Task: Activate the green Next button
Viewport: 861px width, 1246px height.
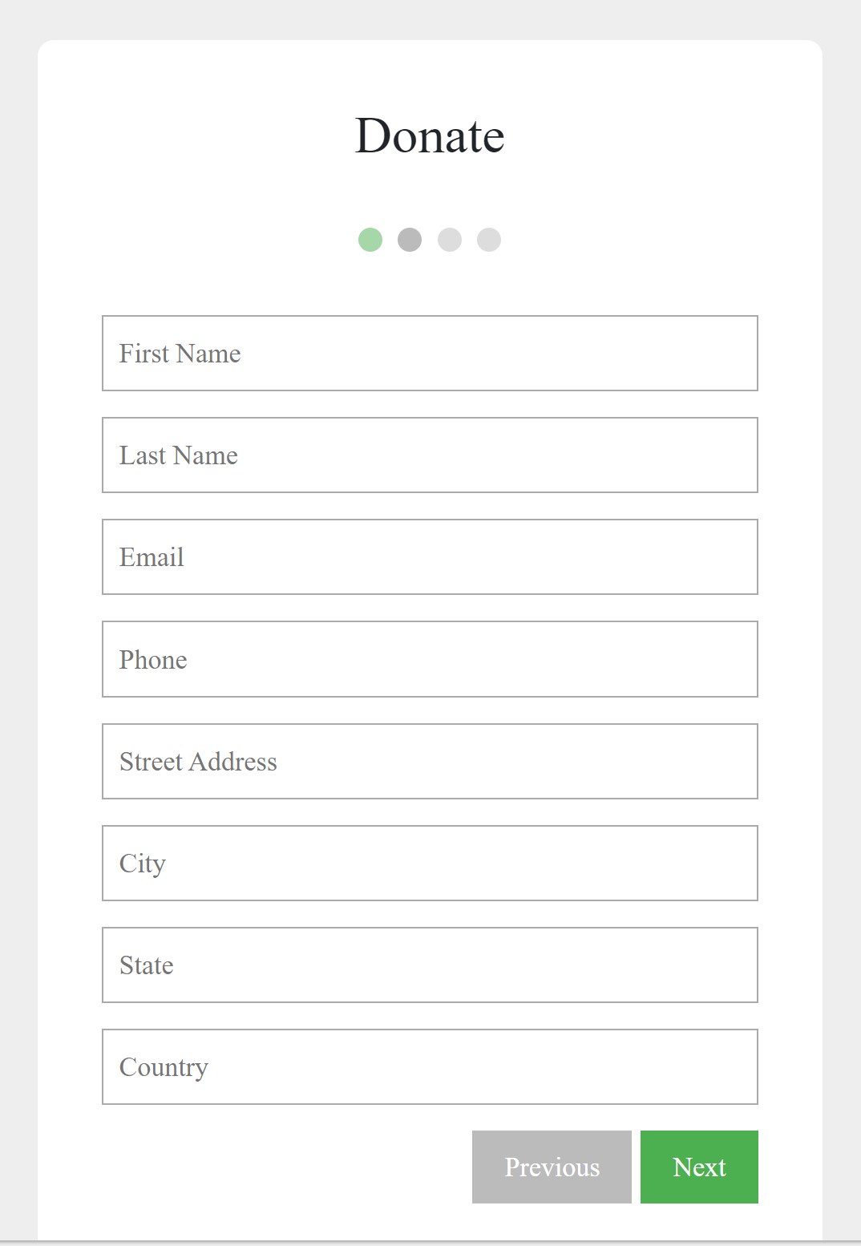Action: point(699,1167)
